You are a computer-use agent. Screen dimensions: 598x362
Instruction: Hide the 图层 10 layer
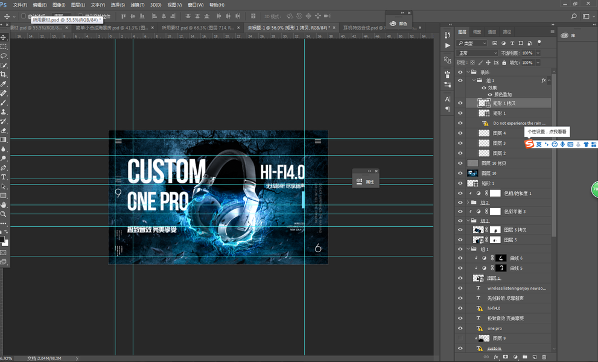(x=460, y=173)
